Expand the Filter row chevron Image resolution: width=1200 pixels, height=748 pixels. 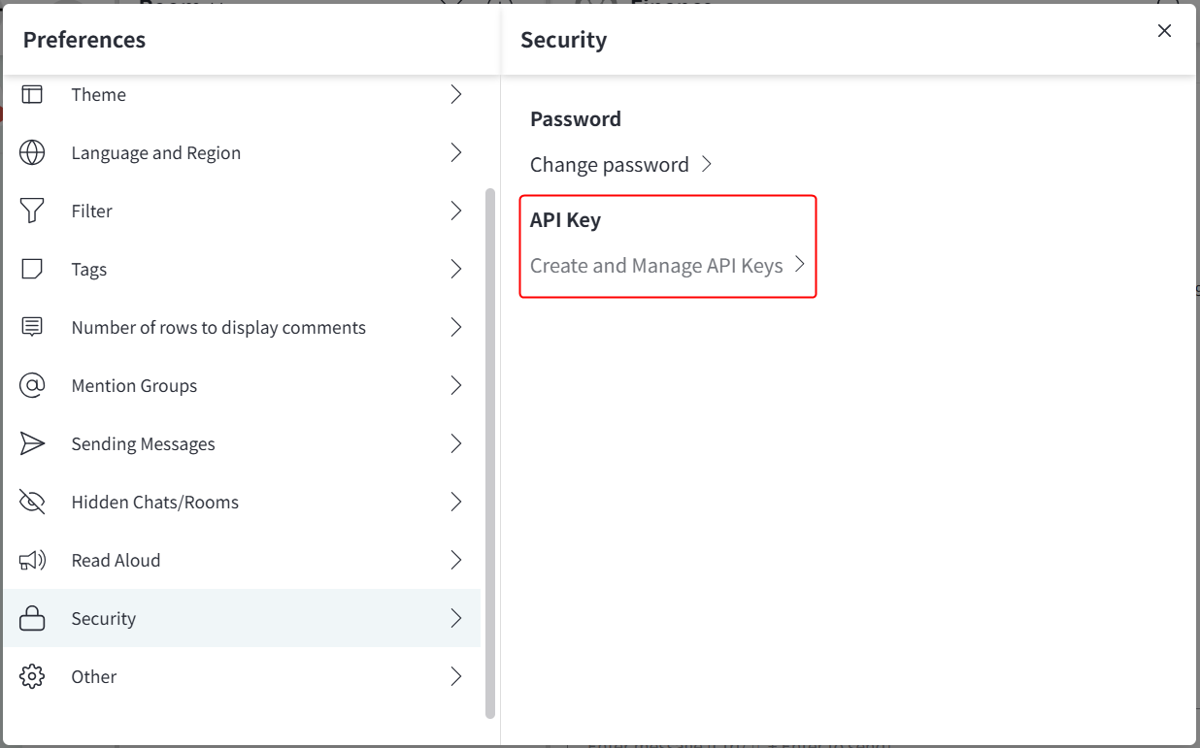coord(456,211)
